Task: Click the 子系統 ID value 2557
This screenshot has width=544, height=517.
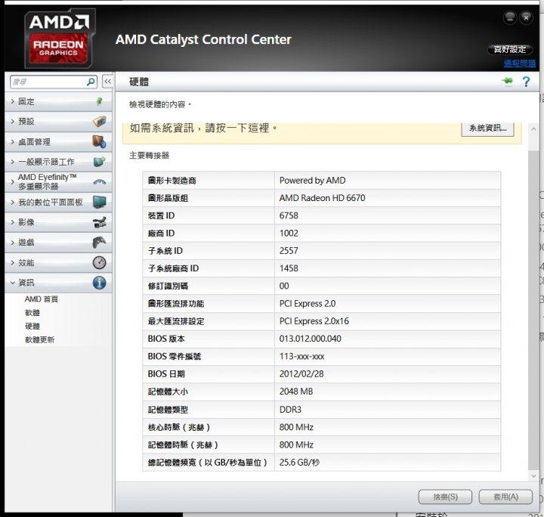Action: (289, 250)
